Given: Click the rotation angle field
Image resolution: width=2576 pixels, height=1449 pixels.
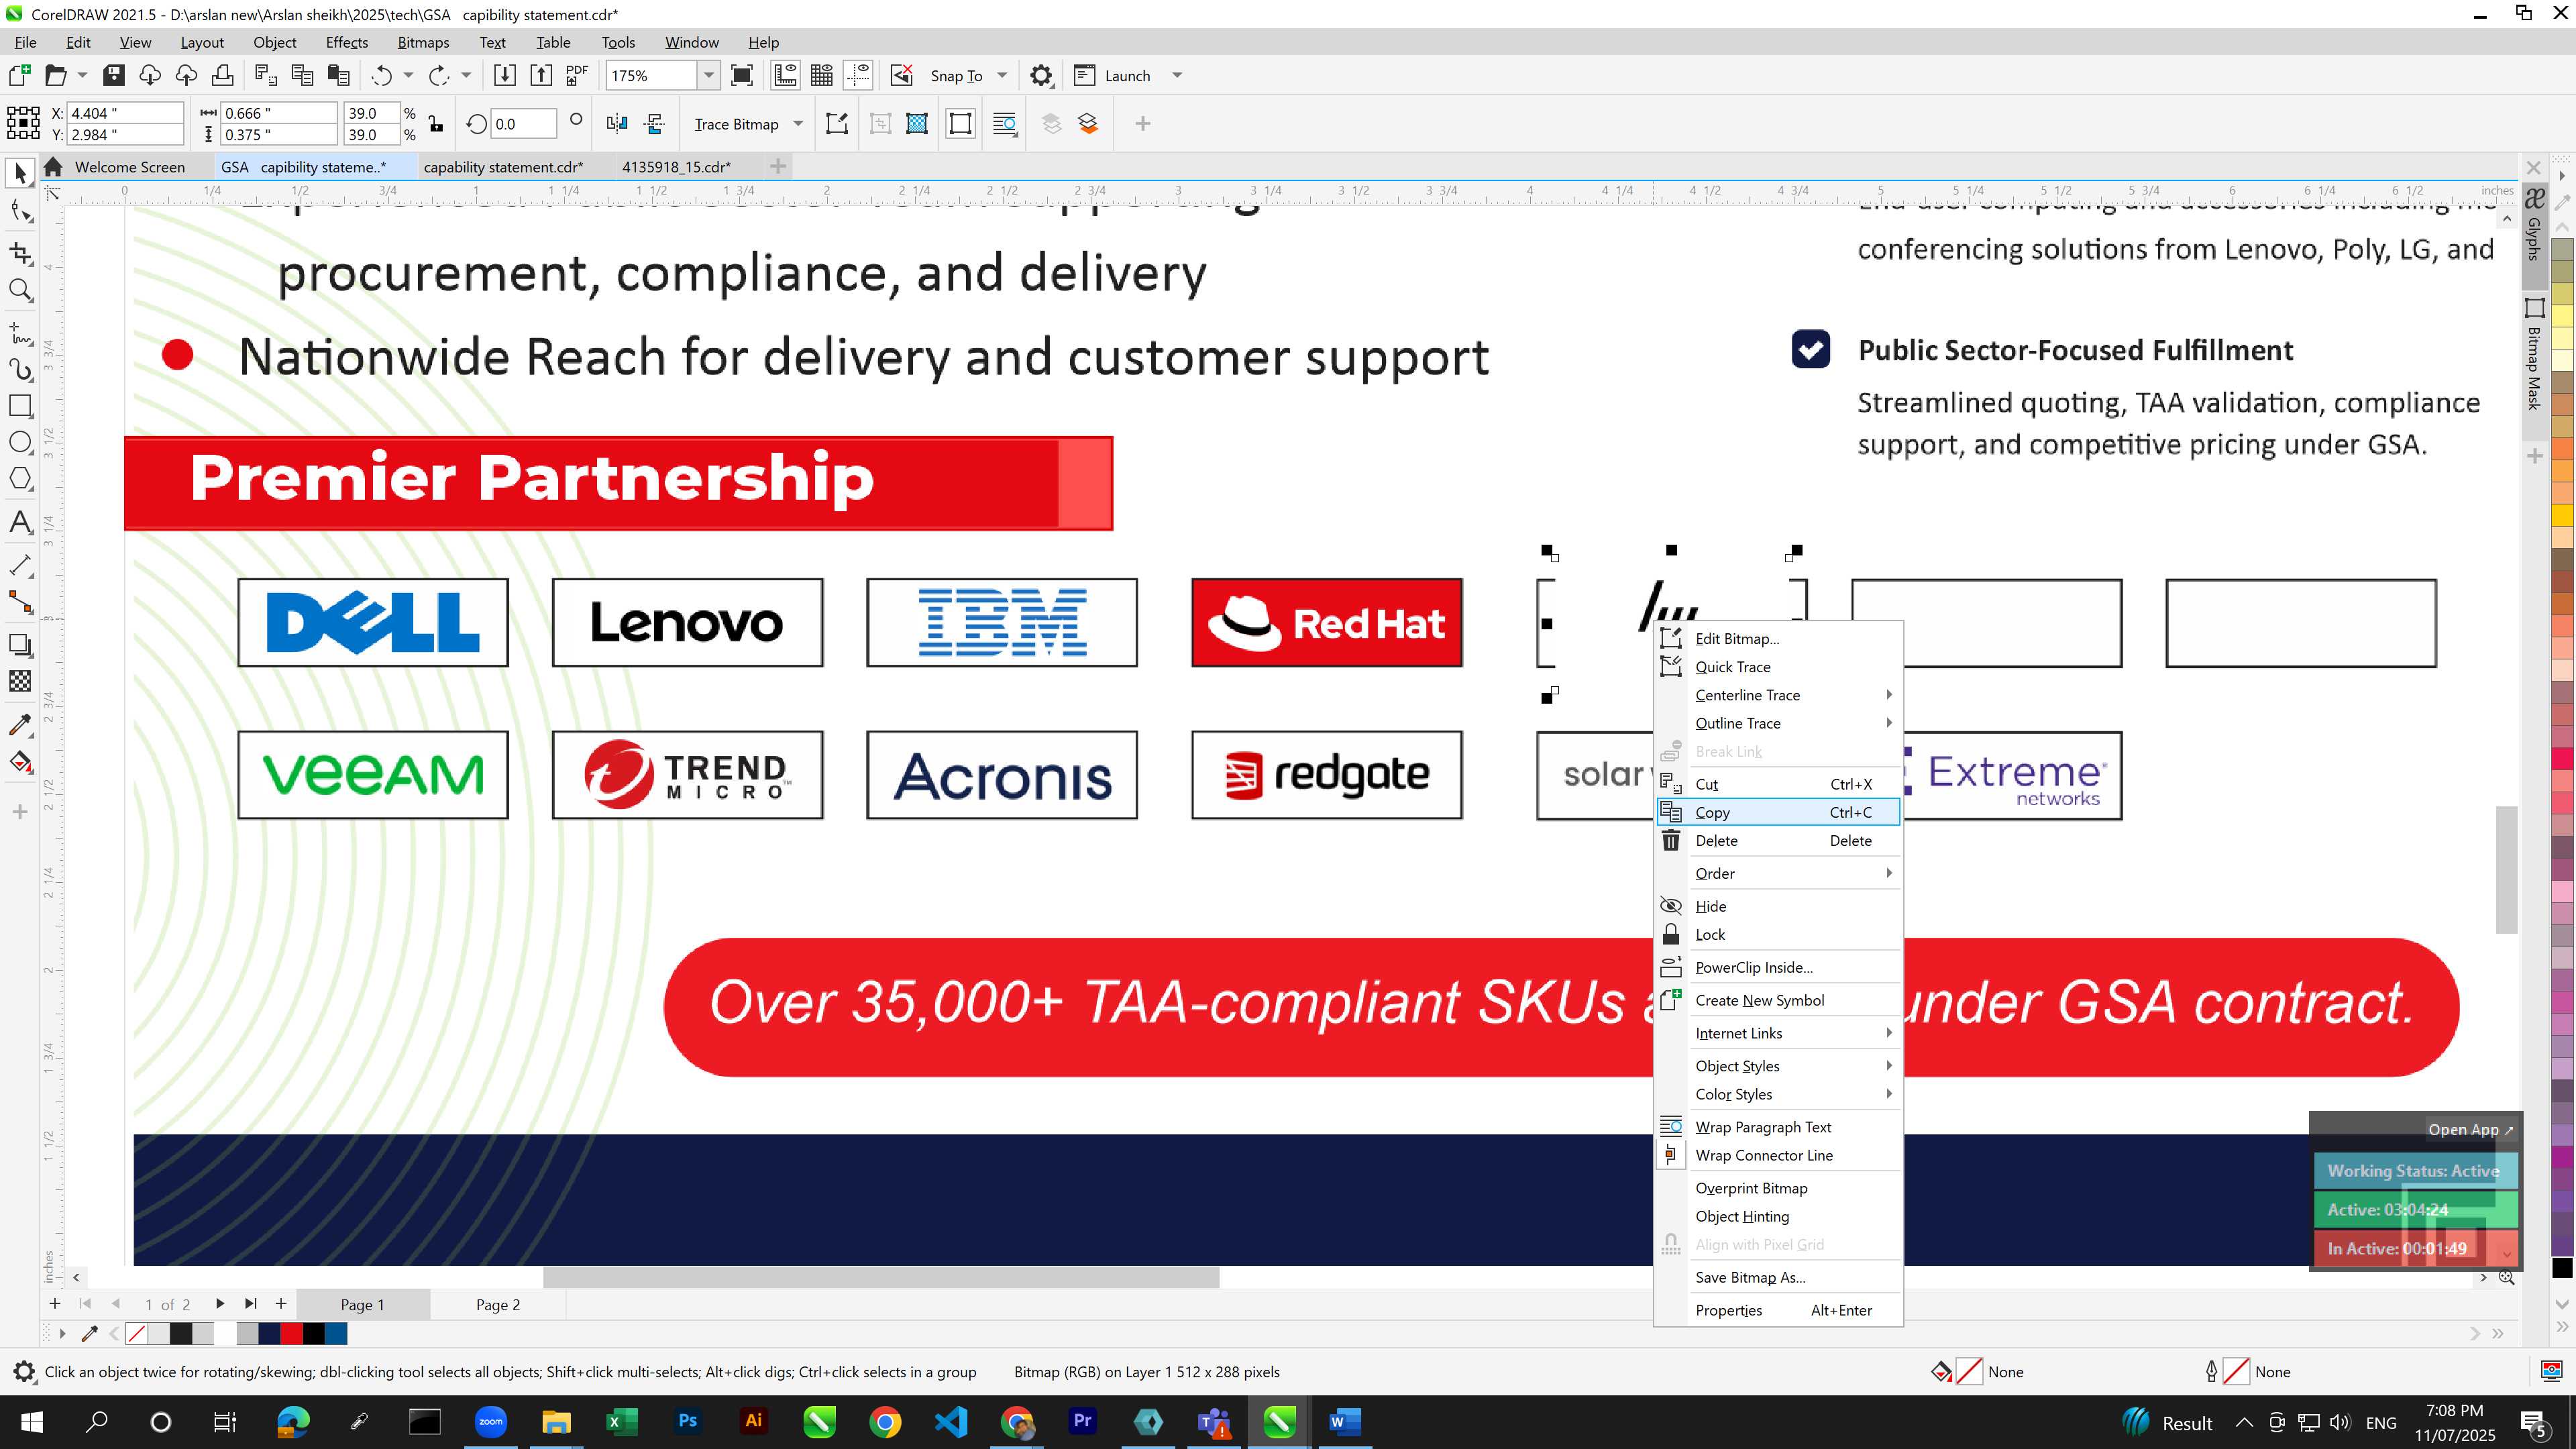Looking at the screenshot, I should (523, 124).
